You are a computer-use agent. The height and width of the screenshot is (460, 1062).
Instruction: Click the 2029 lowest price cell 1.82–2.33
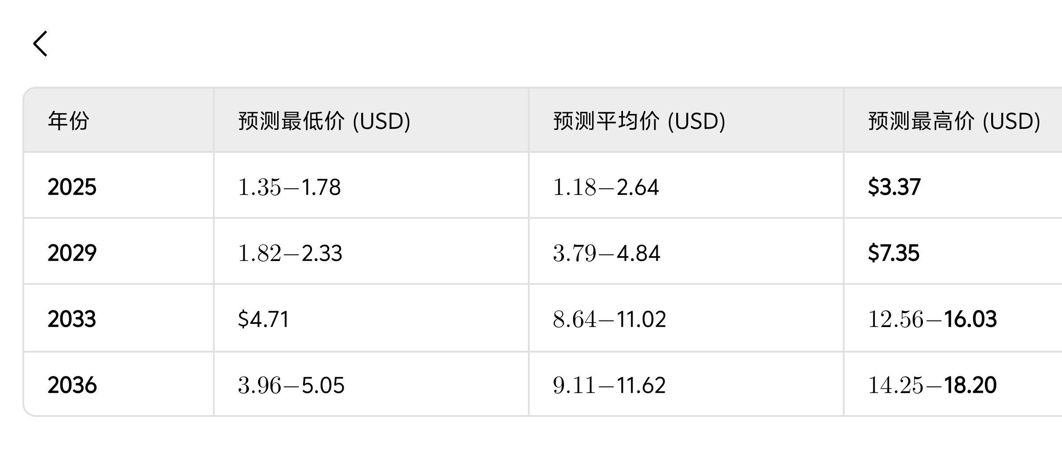click(x=290, y=253)
